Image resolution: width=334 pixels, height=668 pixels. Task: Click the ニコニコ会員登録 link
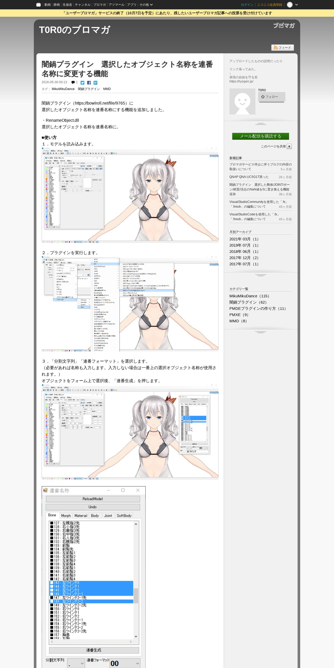[269, 5]
